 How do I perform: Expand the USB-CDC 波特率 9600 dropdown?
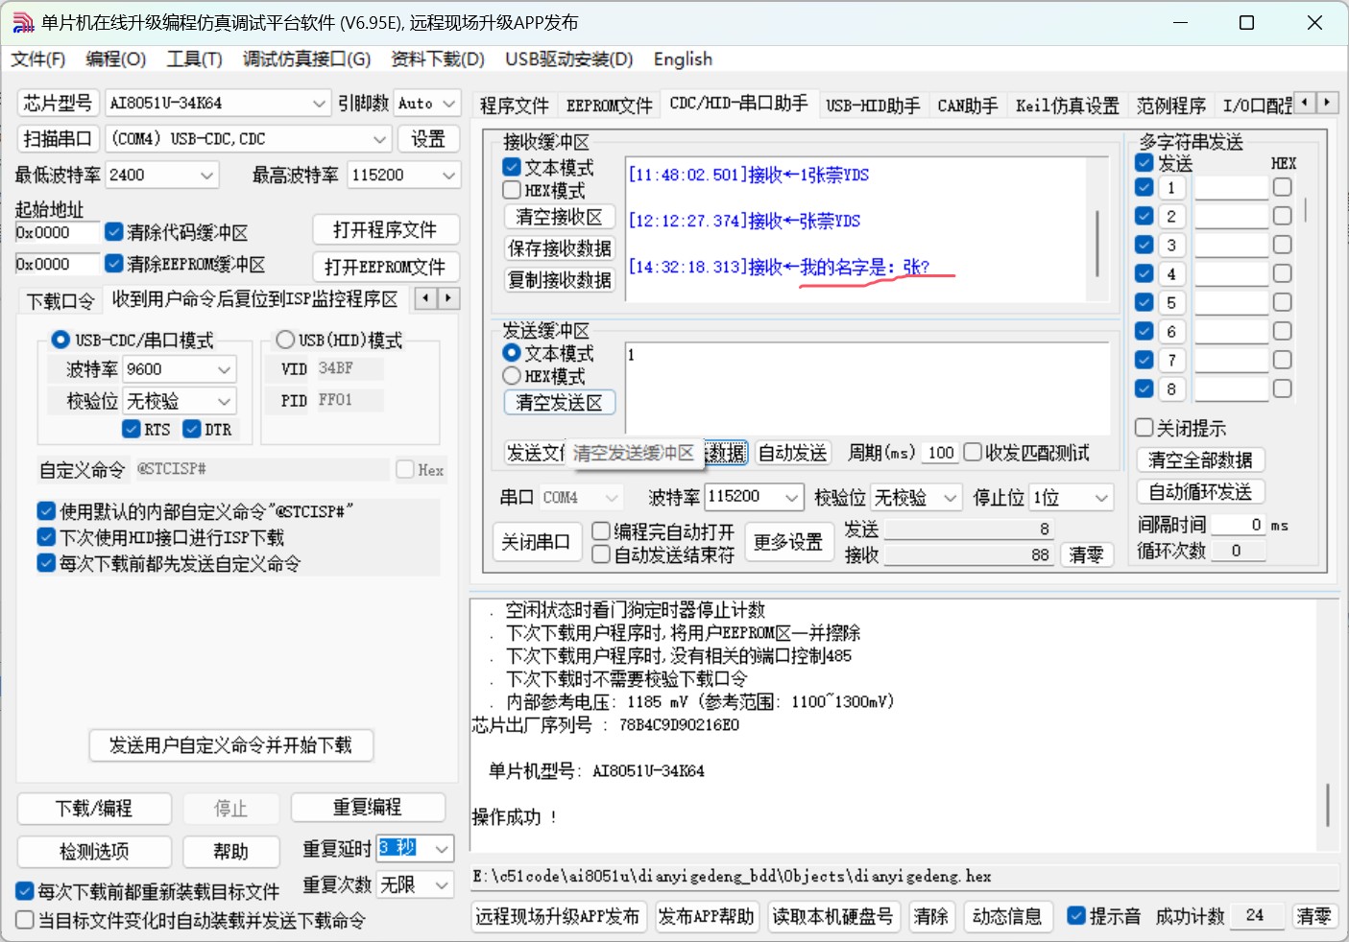[225, 369]
